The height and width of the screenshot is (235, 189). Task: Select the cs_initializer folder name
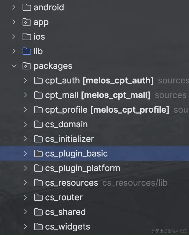(x=70, y=139)
